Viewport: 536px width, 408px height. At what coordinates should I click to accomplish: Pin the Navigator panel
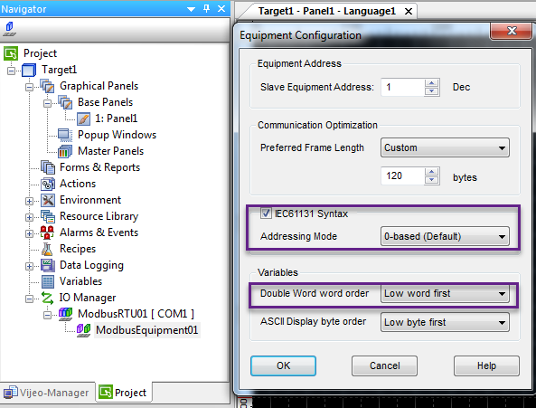(x=206, y=8)
